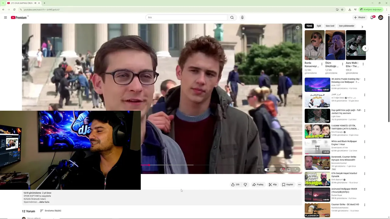This screenshot has height=219, width=390.
Task: Select the İlgili filter chip
Action: pyautogui.click(x=319, y=26)
